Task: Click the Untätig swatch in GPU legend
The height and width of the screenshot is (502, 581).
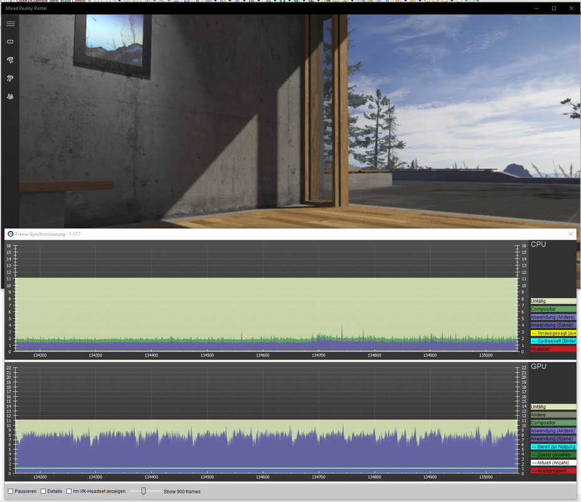Action: pos(553,407)
